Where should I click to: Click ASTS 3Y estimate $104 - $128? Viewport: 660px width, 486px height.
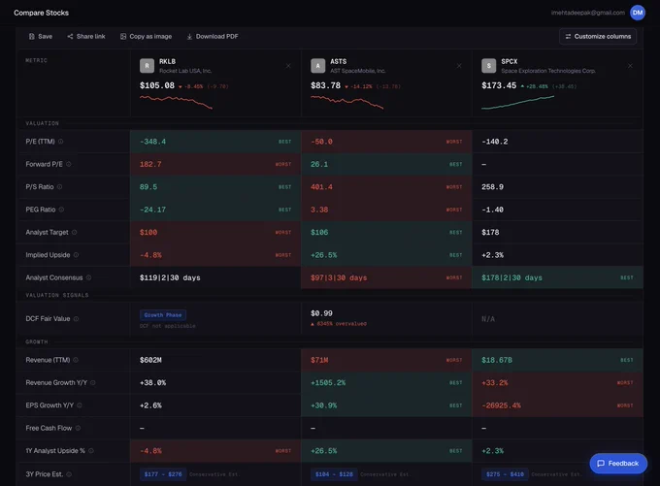tap(334, 474)
